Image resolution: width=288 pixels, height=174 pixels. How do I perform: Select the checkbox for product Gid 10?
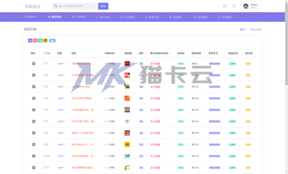45,156
